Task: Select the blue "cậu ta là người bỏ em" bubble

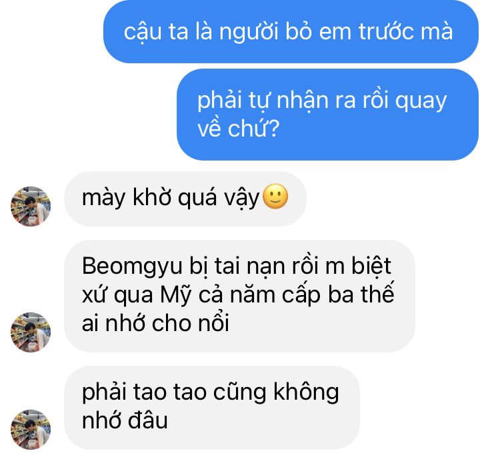Action: click(x=291, y=31)
